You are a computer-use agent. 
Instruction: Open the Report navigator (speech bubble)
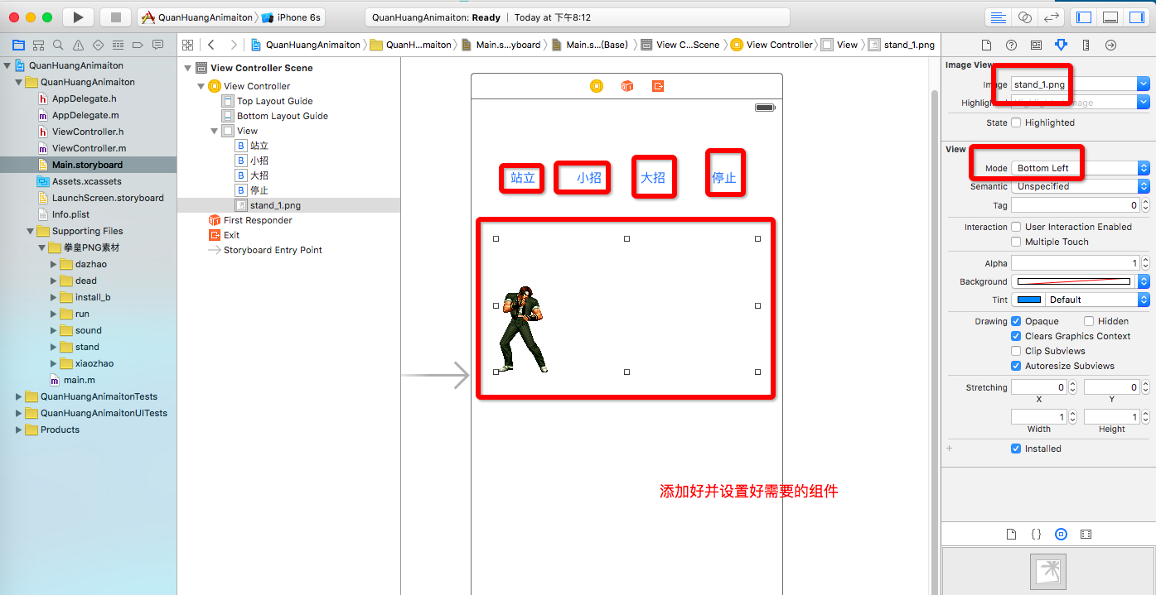coord(157,45)
